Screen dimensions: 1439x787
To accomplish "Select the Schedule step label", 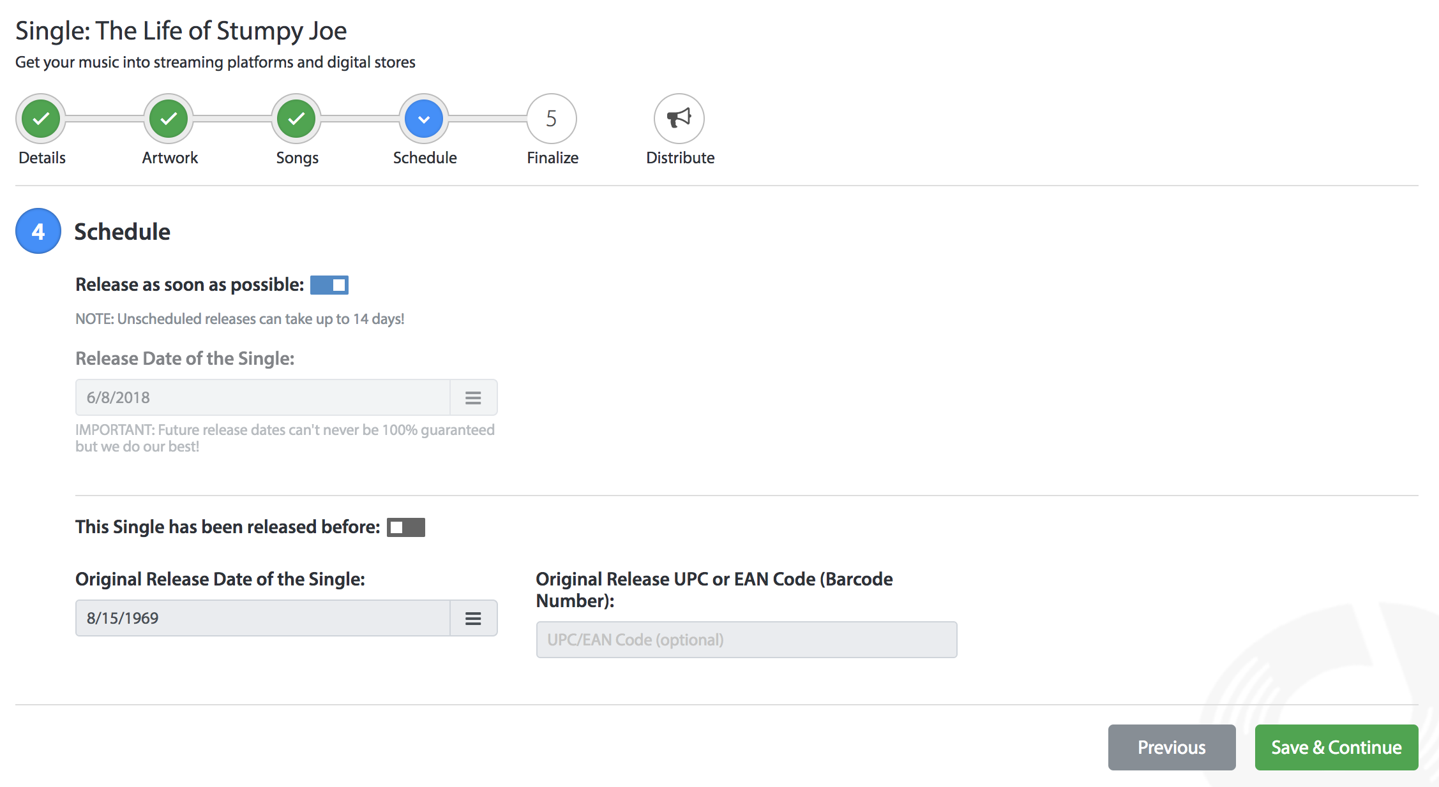I will pos(425,158).
